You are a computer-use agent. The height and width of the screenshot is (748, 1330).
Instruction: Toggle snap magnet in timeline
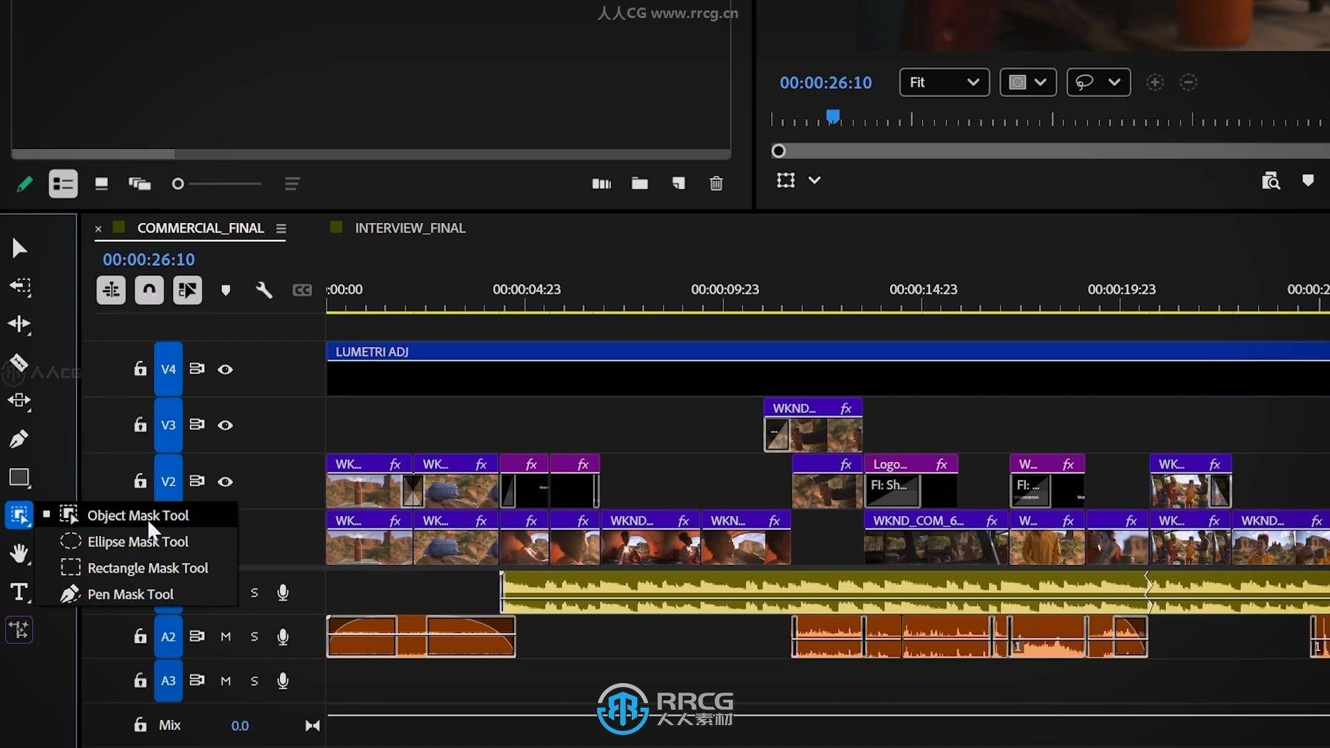[x=149, y=290]
